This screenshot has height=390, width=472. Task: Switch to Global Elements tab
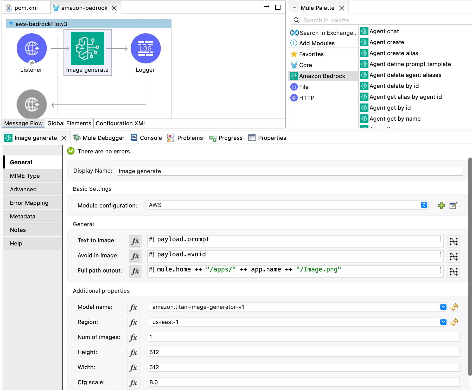point(69,123)
